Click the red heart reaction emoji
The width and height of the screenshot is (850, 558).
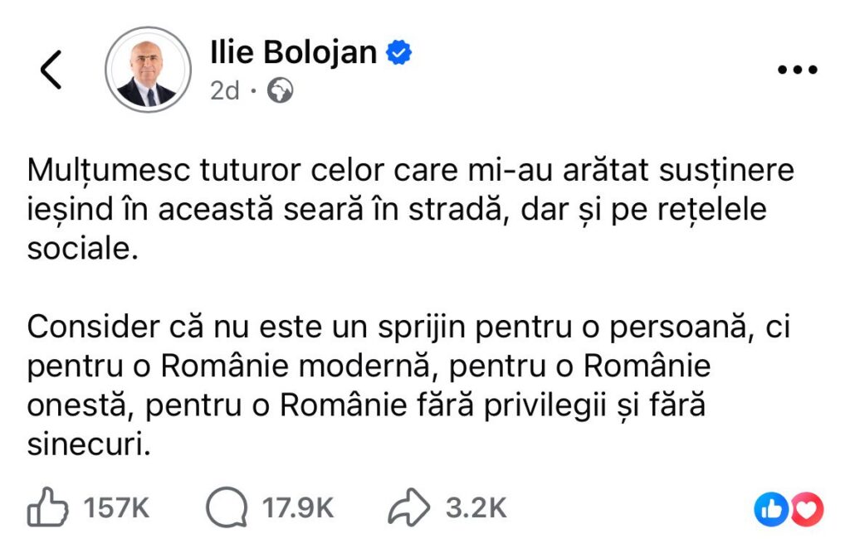pyautogui.click(x=806, y=509)
